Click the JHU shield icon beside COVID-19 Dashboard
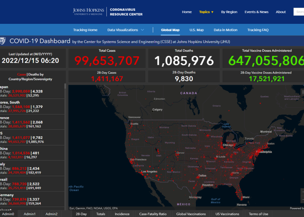Viewport: 304px width, 217px height. pyautogui.click(x=3, y=41)
